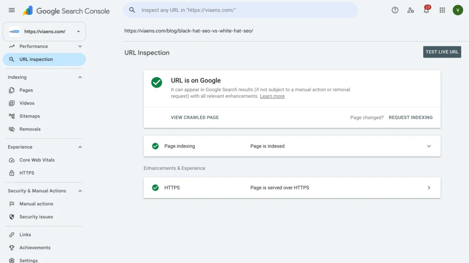Collapse the Experience section chevron
This screenshot has width=469, height=263.
(x=80, y=147)
